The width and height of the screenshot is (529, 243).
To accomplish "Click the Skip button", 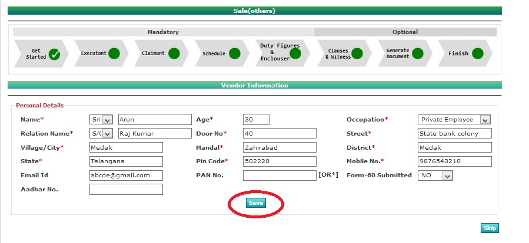I will click(490, 228).
